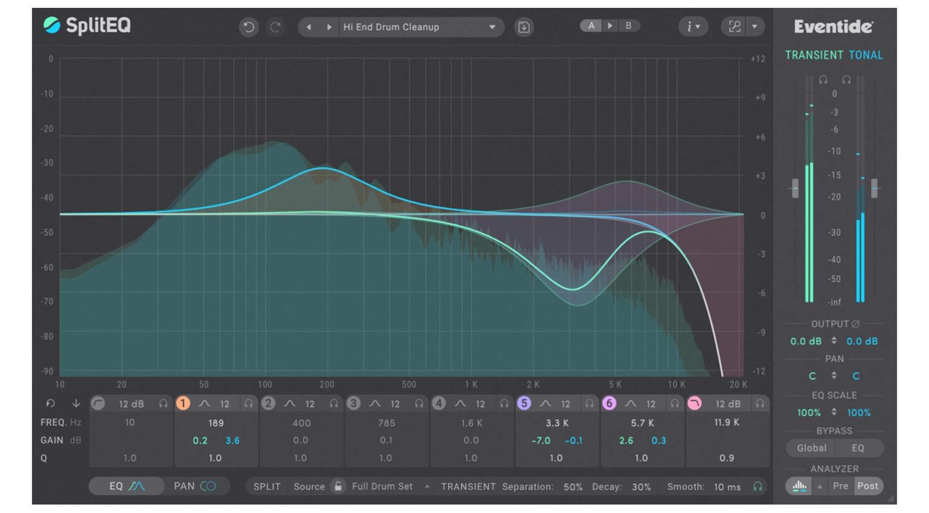Click band 1 peak filter shape icon

pyautogui.click(x=204, y=404)
